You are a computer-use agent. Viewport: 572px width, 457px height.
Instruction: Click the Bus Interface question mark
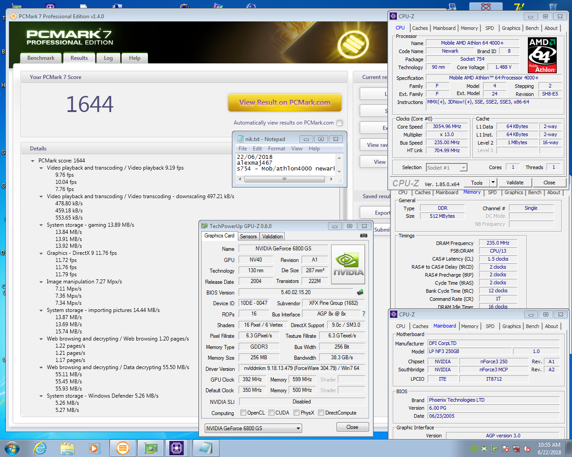click(364, 314)
